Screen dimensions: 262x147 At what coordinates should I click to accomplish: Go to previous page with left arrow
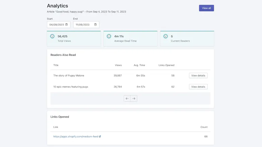pos(127,99)
